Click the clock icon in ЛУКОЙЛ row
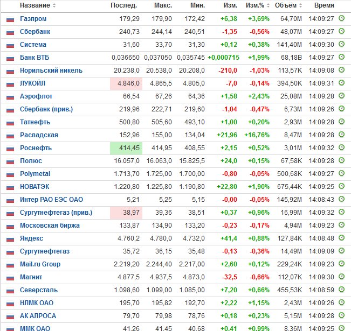The width and height of the screenshot is (351, 331). (x=342, y=83)
